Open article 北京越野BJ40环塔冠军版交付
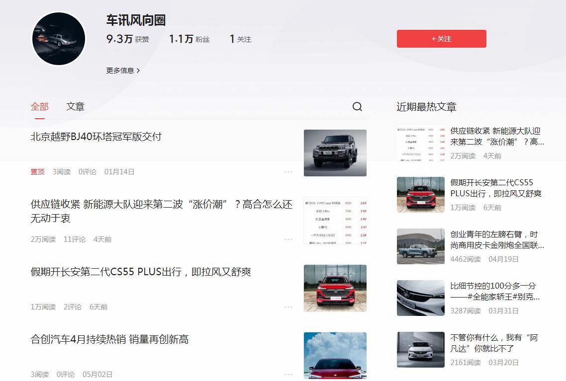Image resolution: width=566 pixels, height=381 pixels. pyautogui.click(x=96, y=137)
